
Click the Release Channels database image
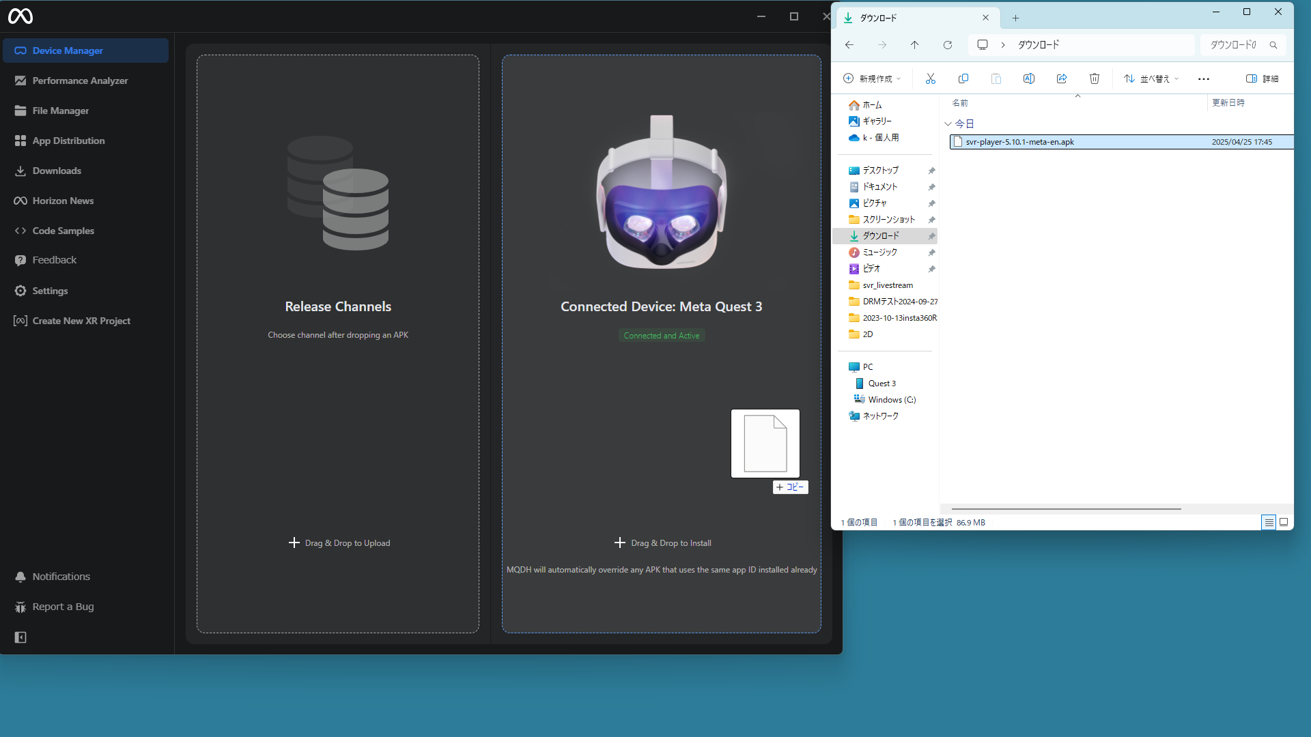tap(338, 193)
